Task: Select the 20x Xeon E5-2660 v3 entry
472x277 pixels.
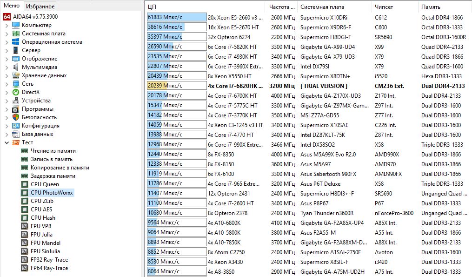Action: 235,18
